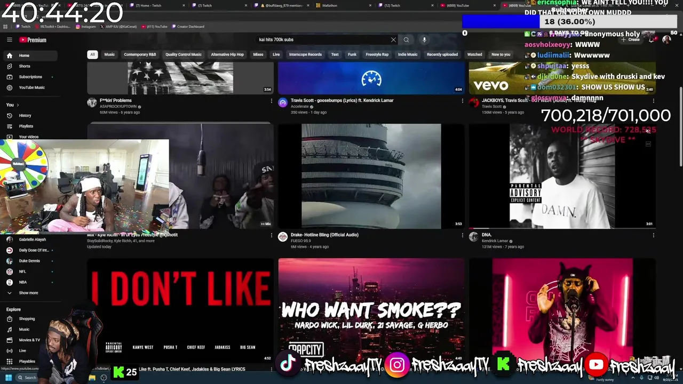The width and height of the screenshot is (683, 384).
Task: Click the search magnifier button
Action: pos(406,39)
